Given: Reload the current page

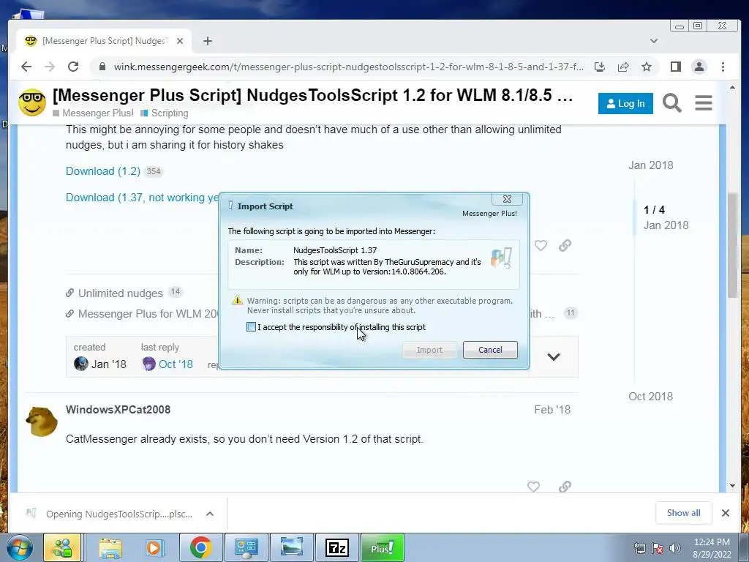Looking at the screenshot, I should pyautogui.click(x=73, y=67).
